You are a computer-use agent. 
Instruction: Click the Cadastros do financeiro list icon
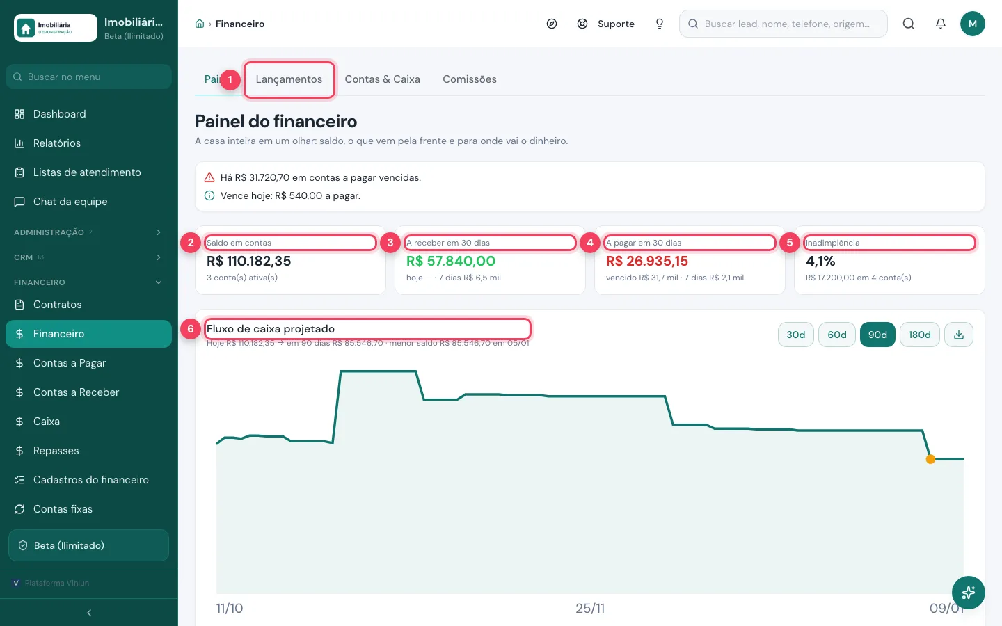pos(19,480)
